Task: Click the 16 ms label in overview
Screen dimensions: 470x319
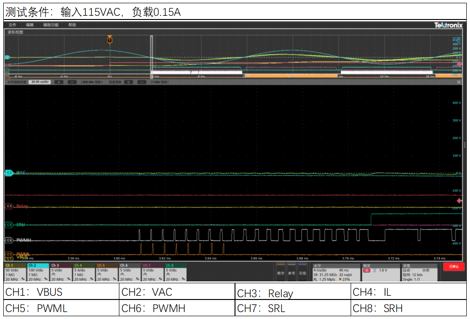Action: tap(293, 77)
